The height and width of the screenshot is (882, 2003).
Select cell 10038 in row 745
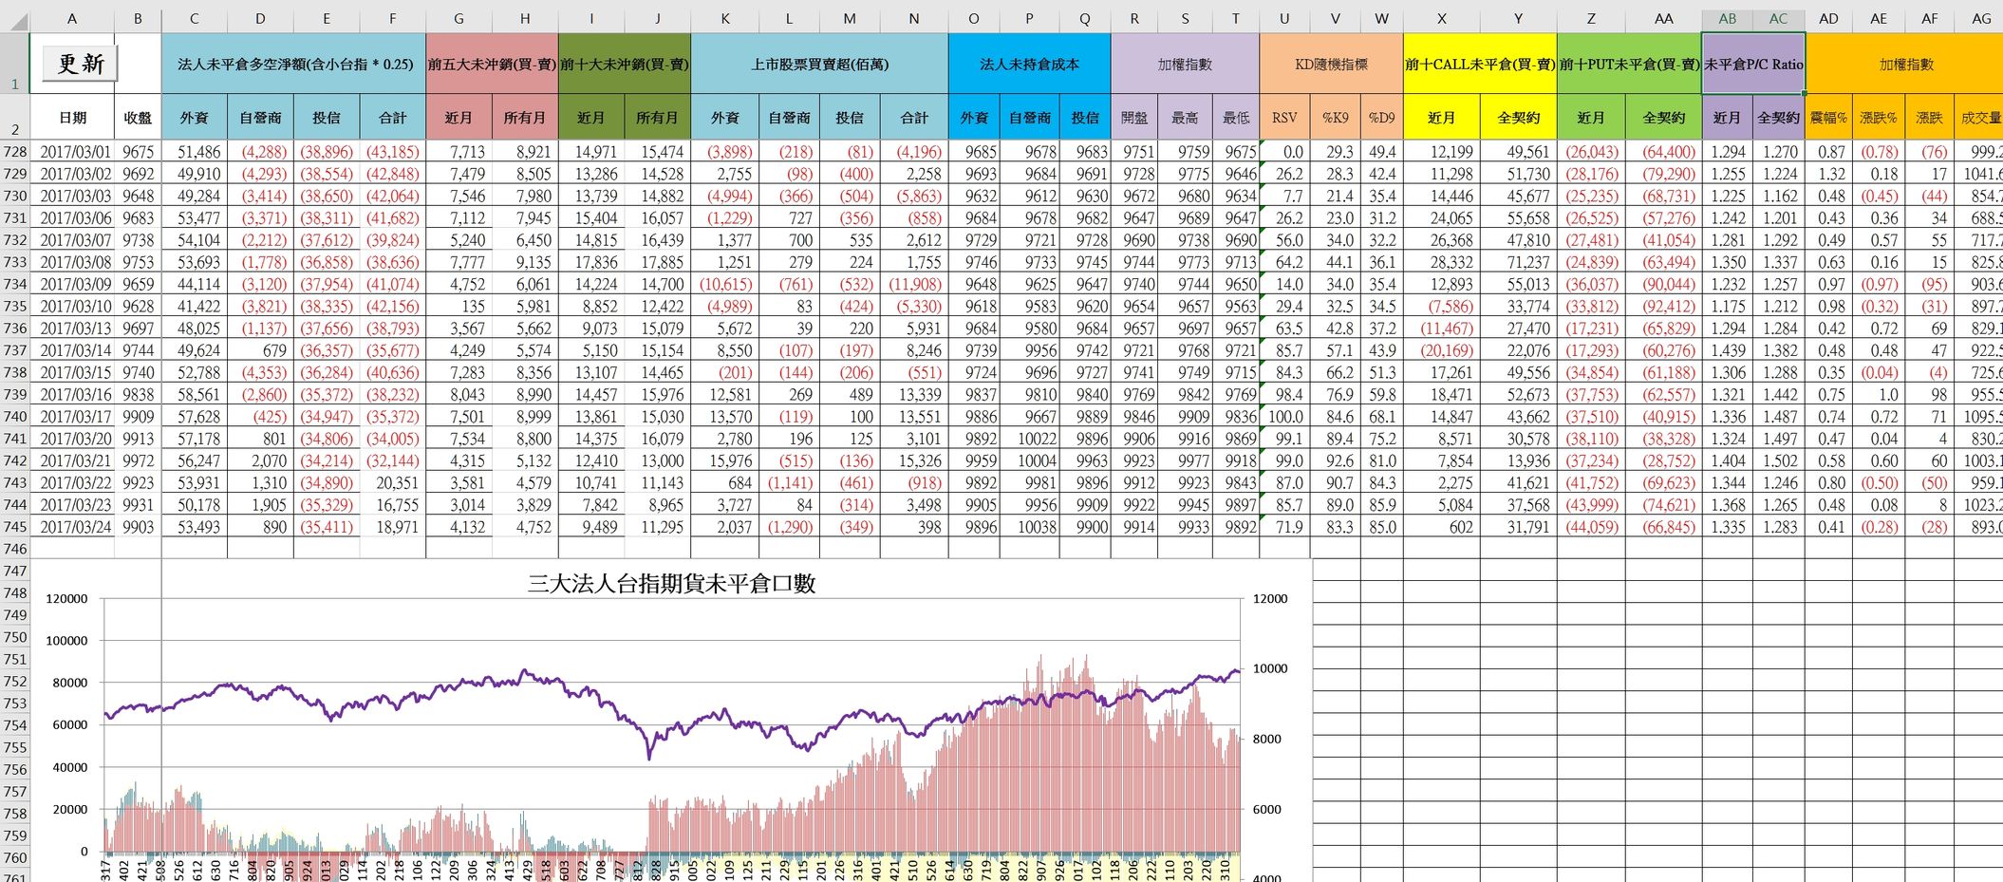click(x=1029, y=527)
